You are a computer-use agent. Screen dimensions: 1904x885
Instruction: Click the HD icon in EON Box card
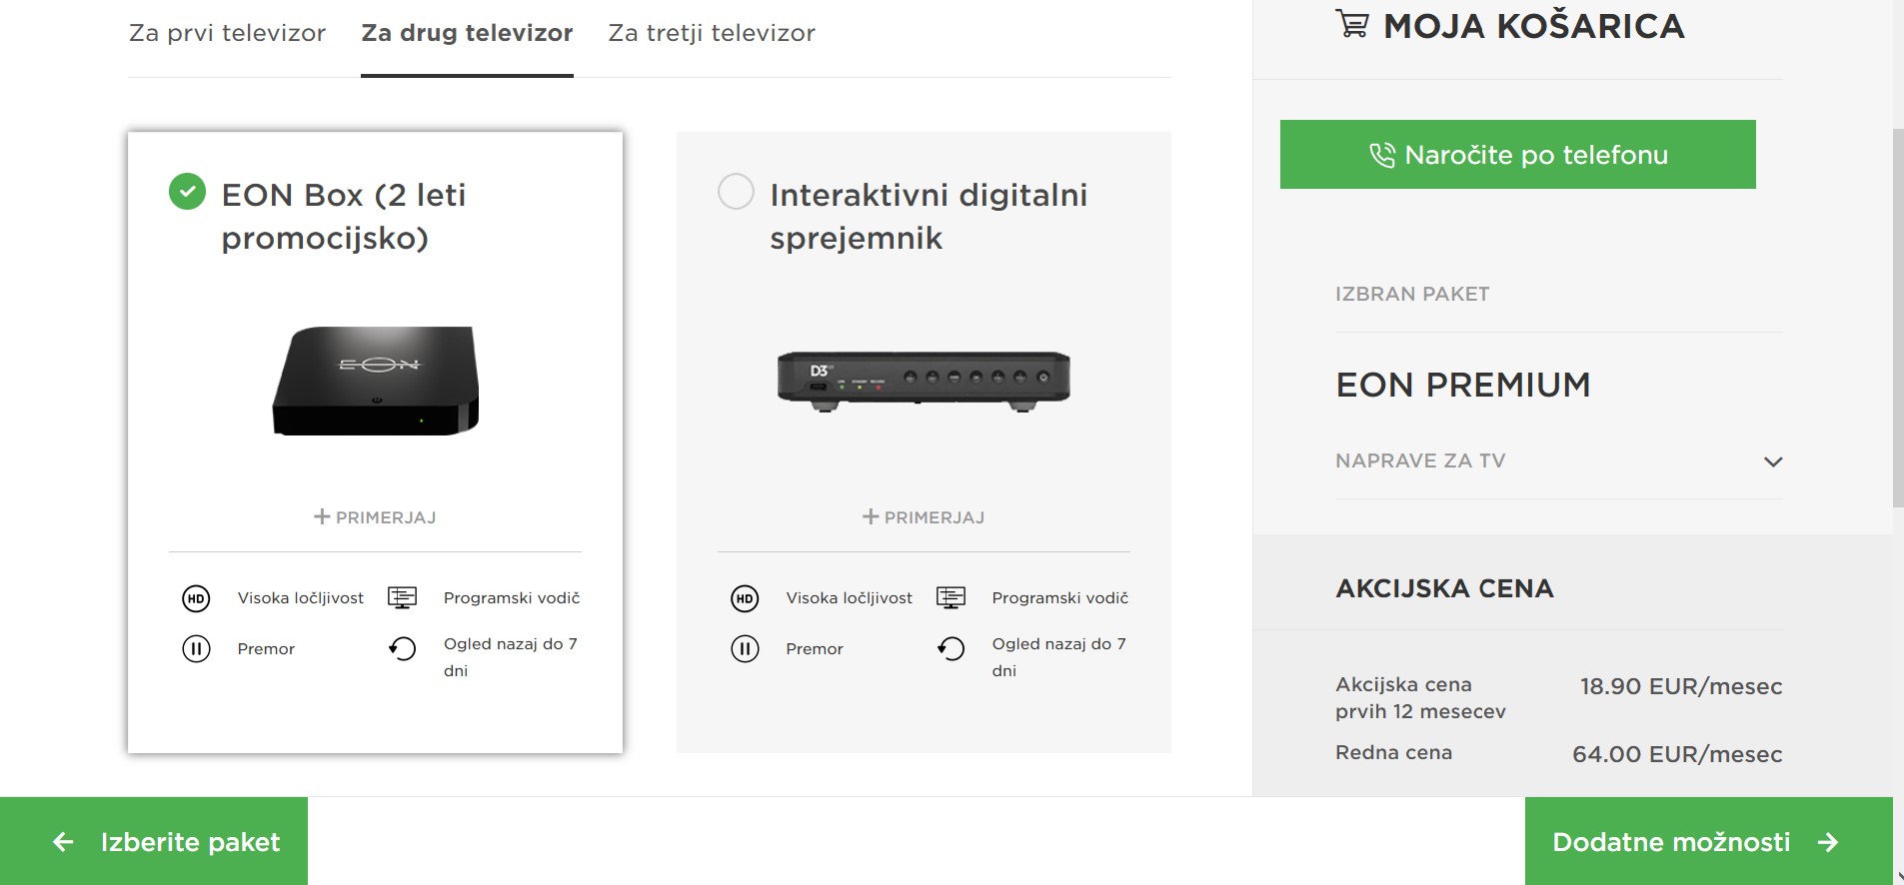(x=196, y=598)
